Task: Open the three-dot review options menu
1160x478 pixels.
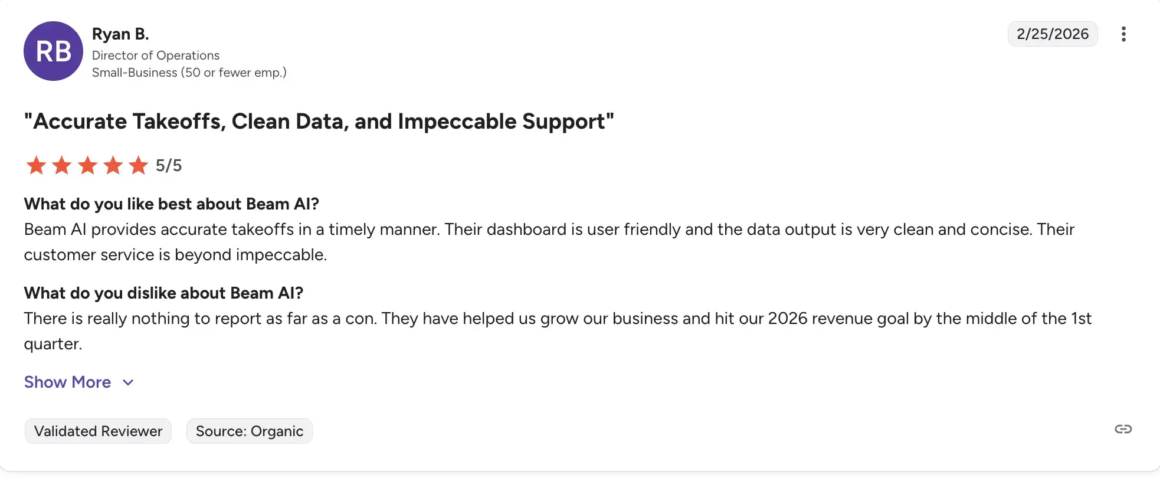Action: click(x=1123, y=34)
